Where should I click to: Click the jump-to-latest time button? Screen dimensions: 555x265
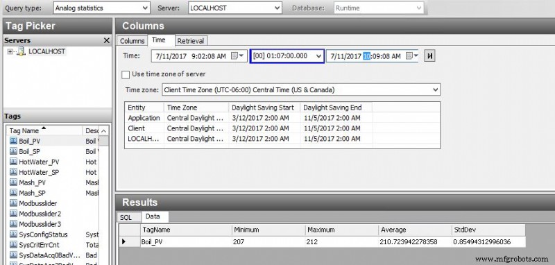pyautogui.click(x=429, y=56)
